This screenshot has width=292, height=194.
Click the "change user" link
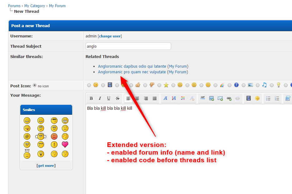[x=110, y=36]
